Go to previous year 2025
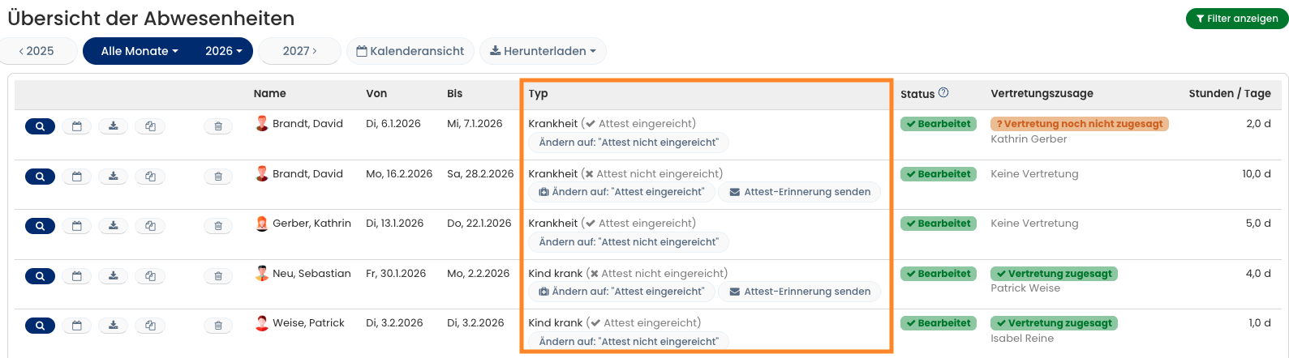 [x=37, y=51]
